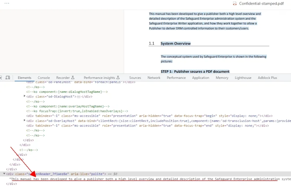The height and width of the screenshot is (186, 291).
Task: Expand the od-DialogHost div node
Action: click(24, 96)
